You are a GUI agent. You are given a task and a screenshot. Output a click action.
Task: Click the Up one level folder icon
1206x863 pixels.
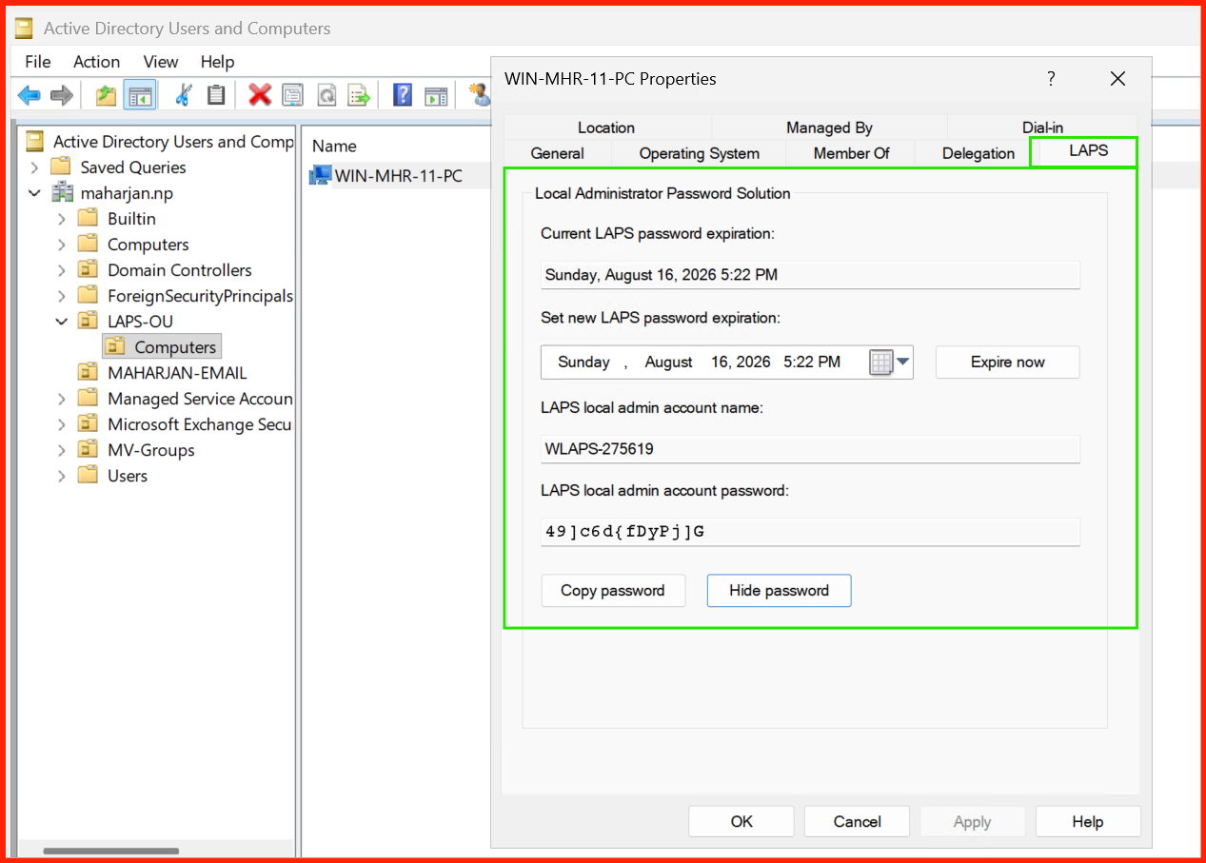coord(106,95)
